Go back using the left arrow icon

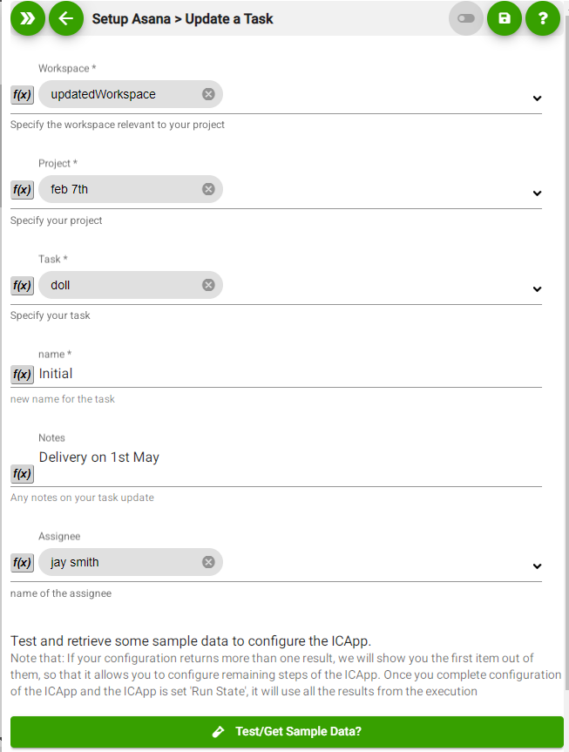coord(66,18)
